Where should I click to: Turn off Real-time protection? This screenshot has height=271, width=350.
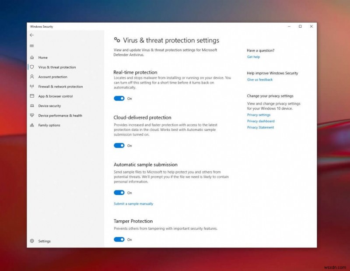(x=120, y=98)
